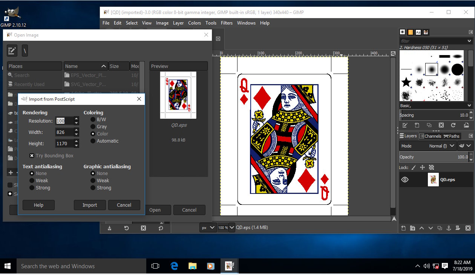The width and height of the screenshot is (475, 275).
Task: Delete the QD.eps layer
Action: tap(468, 228)
